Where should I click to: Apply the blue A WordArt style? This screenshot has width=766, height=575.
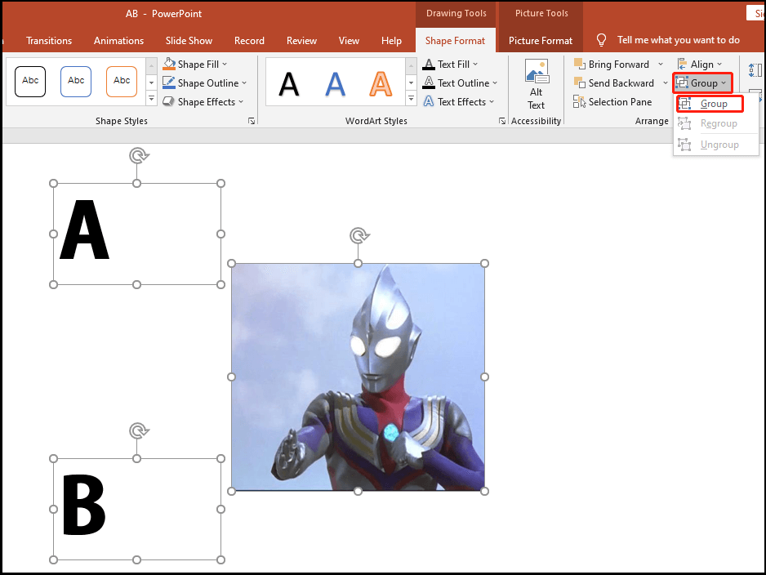335,84
